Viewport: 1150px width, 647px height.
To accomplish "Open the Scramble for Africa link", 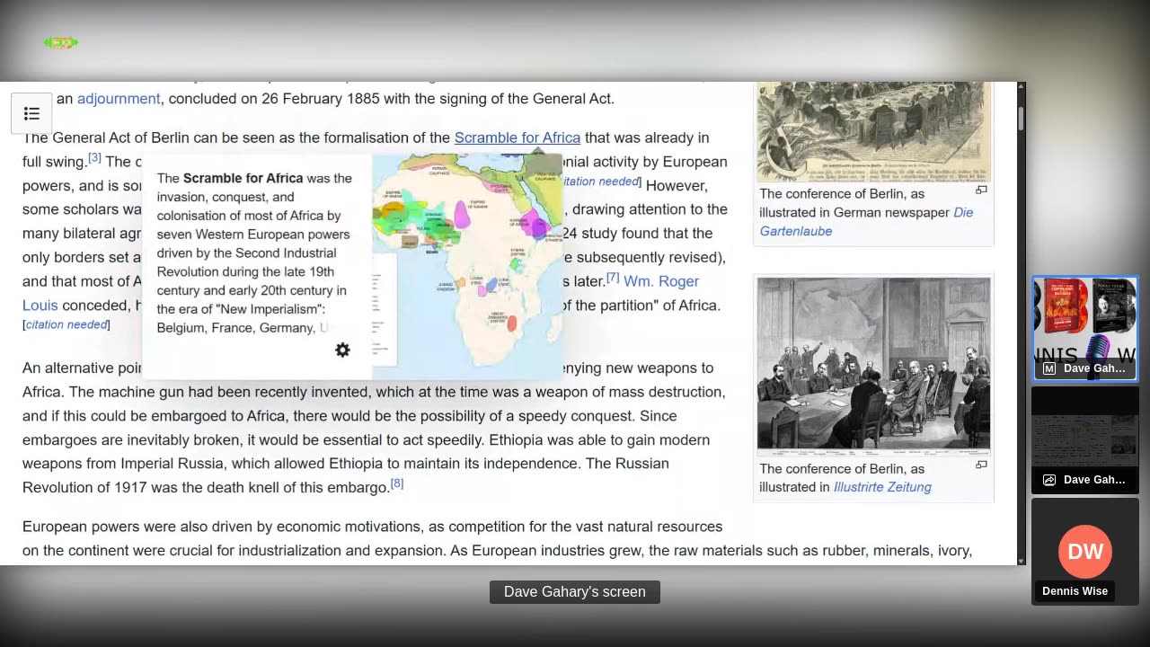I will pos(517,137).
